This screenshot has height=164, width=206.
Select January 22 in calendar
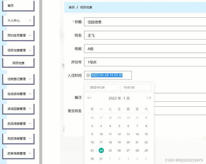click(146, 142)
